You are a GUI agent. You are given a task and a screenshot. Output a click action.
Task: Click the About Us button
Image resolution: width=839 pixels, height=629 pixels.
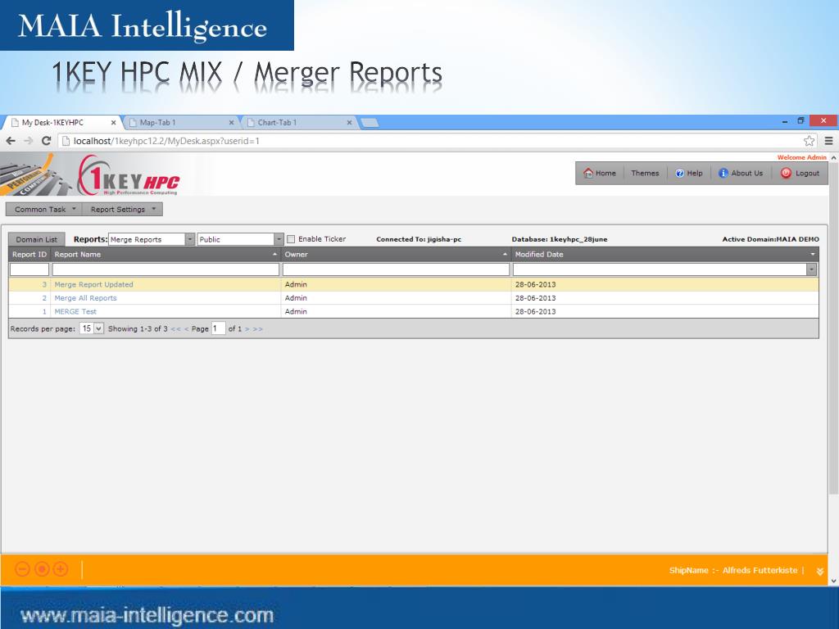(741, 173)
